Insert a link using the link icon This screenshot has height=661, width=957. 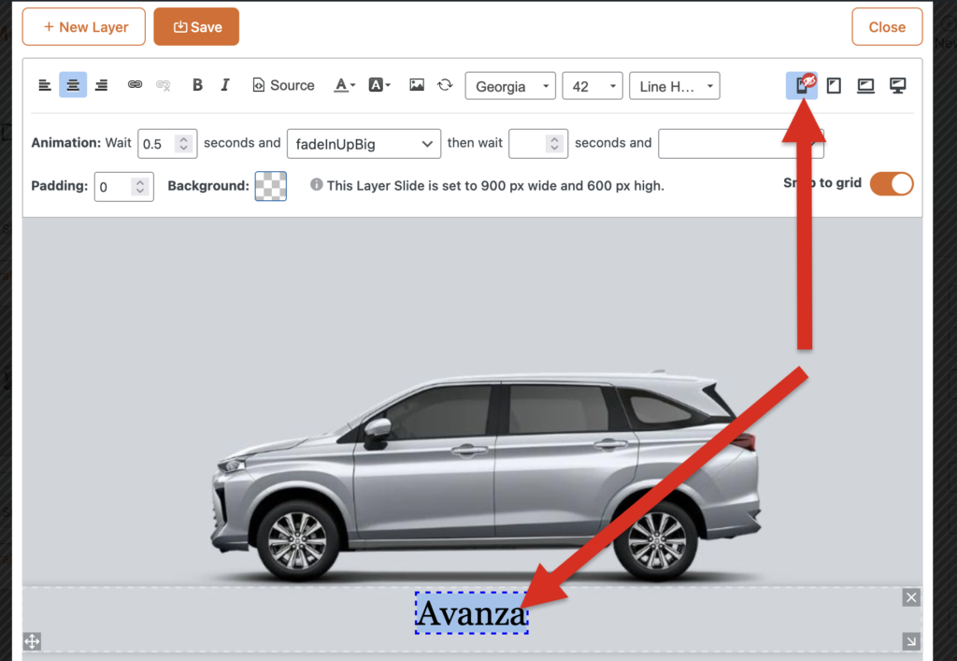click(x=135, y=84)
